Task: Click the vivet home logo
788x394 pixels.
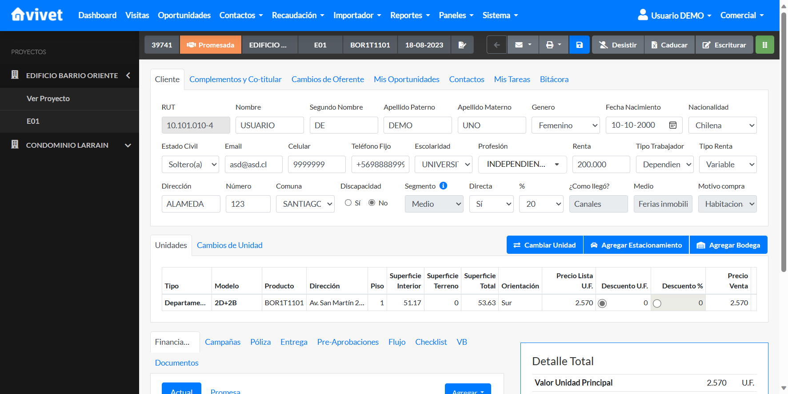Action: pos(36,15)
